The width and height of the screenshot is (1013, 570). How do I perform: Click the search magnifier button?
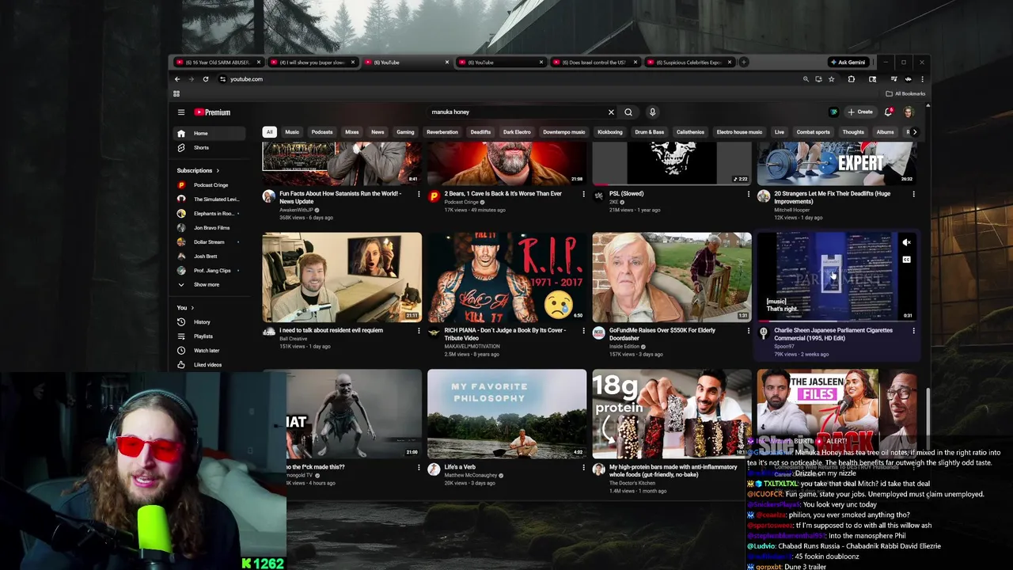628,112
